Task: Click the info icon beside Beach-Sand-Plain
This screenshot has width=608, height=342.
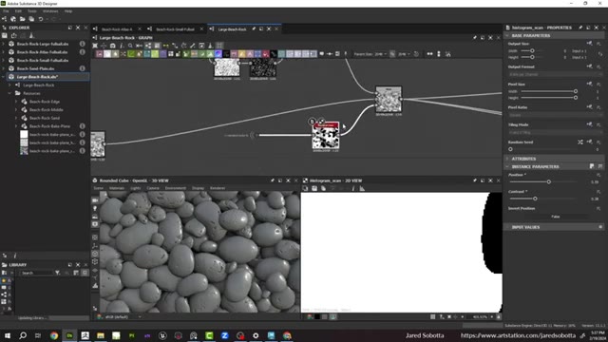Action: click(83, 68)
